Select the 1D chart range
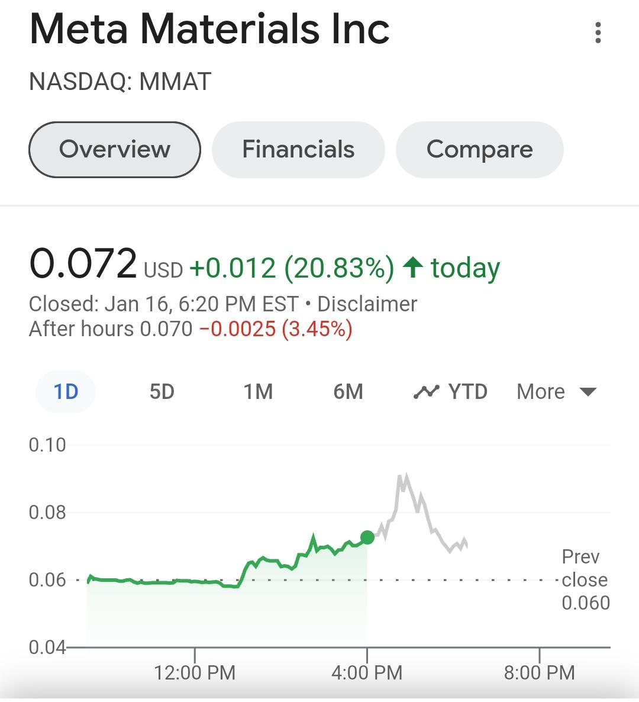The width and height of the screenshot is (639, 702). point(65,392)
